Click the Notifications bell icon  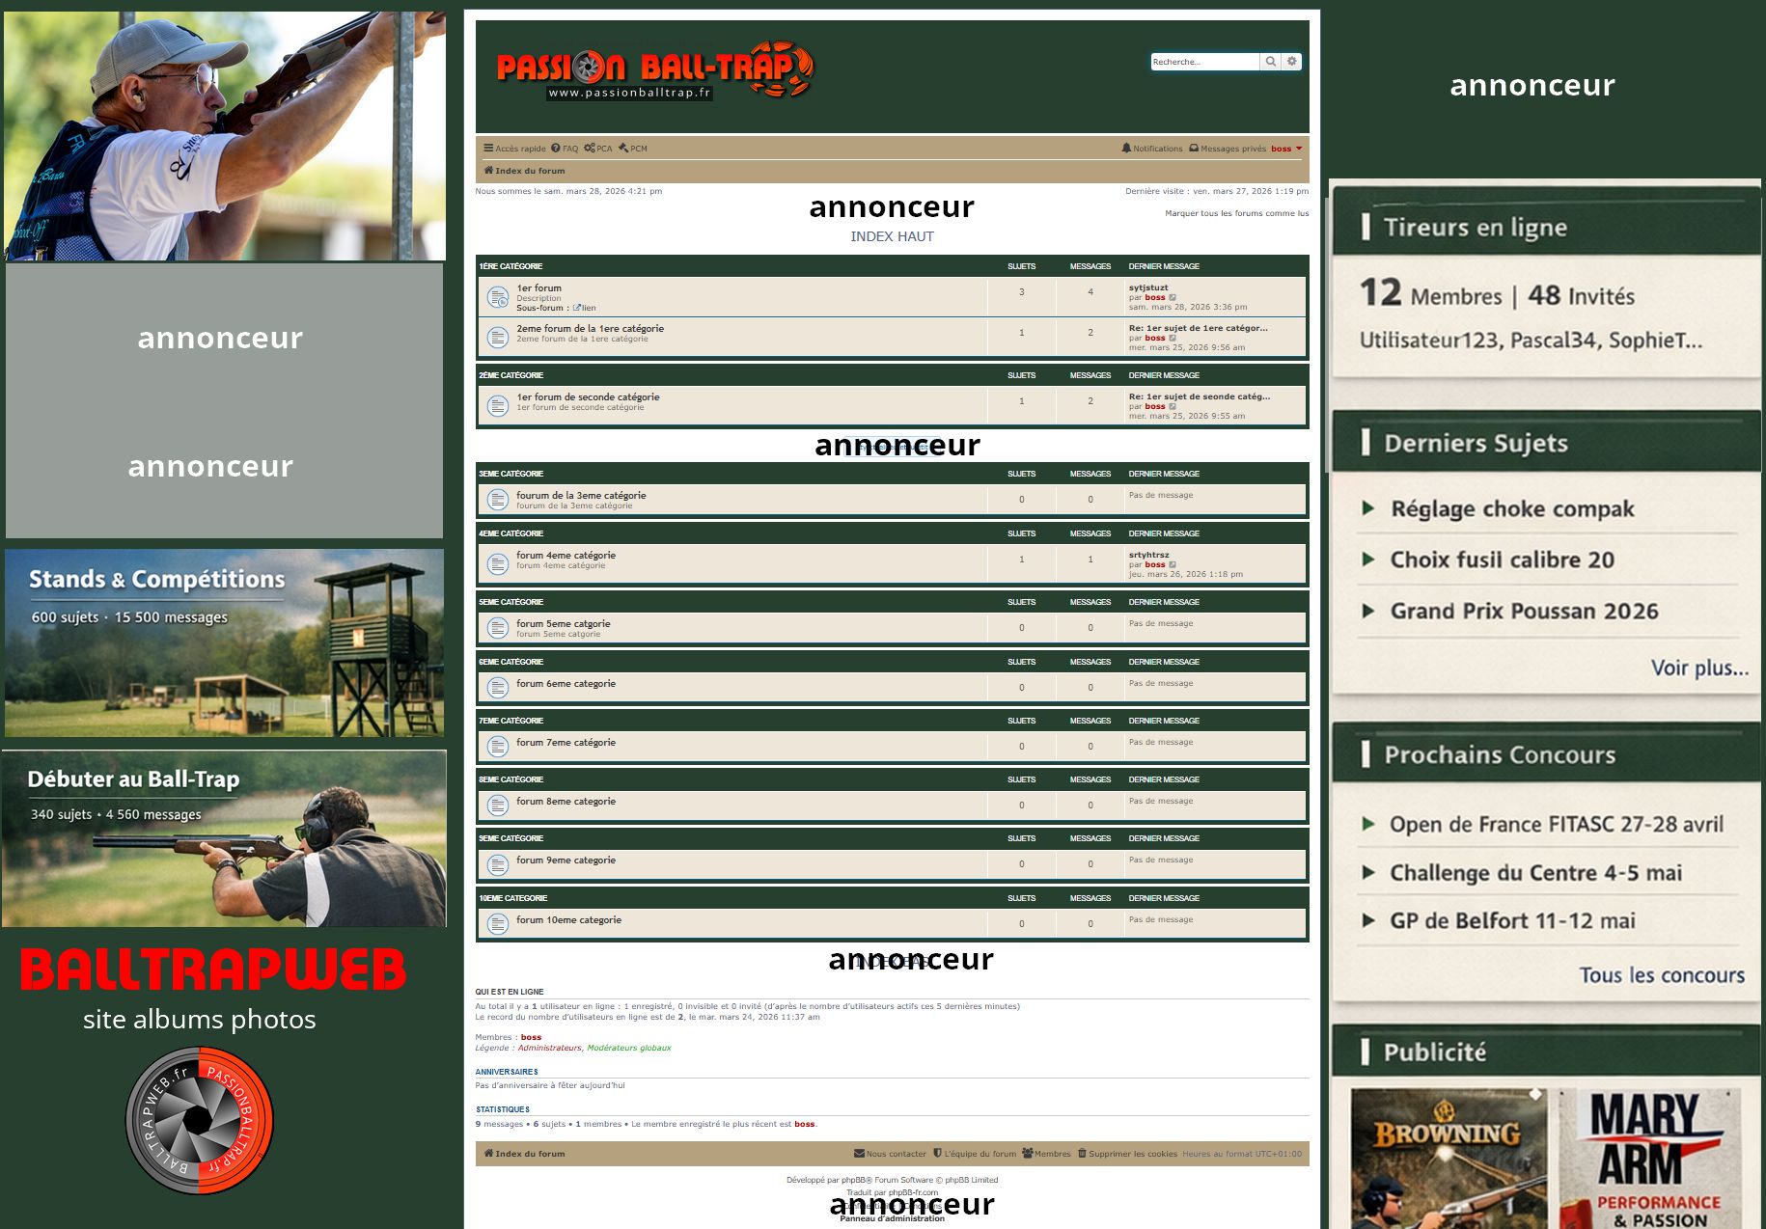pyautogui.click(x=1126, y=149)
